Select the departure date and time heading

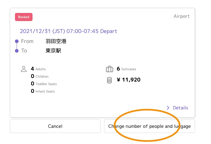point(68,31)
